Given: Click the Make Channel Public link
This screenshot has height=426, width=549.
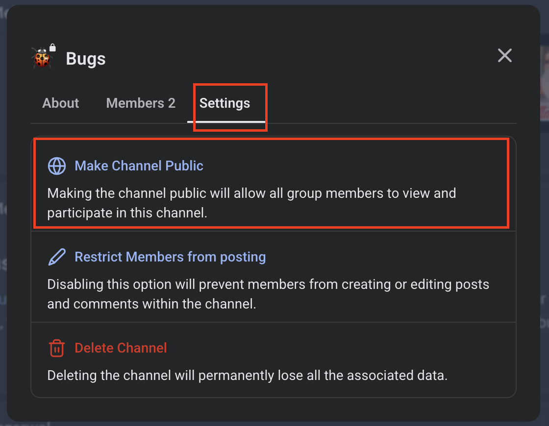Looking at the screenshot, I should click(x=139, y=166).
